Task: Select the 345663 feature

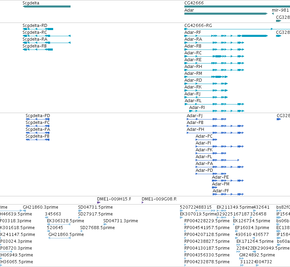Action: 47,217
